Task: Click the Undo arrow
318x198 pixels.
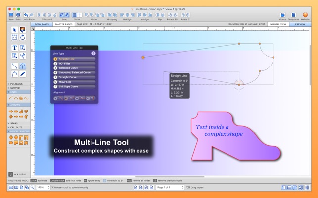Action: click(x=26, y=15)
